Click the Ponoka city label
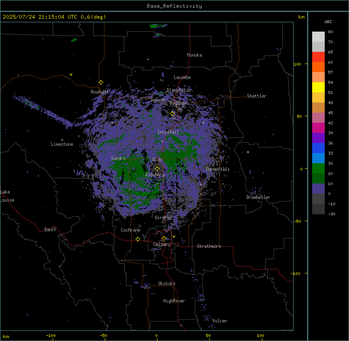349x341 pixels. [x=194, y=55]
